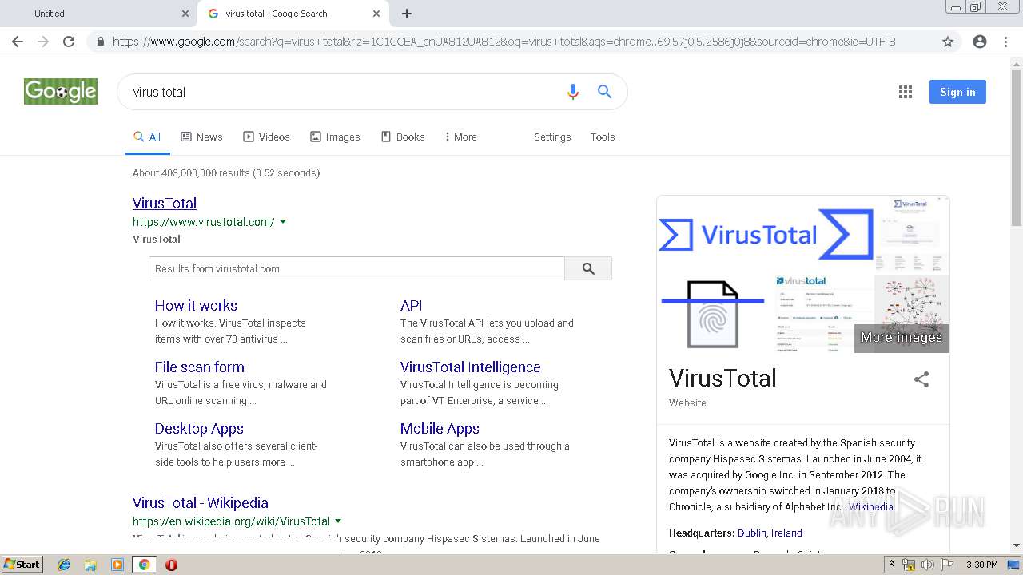Image resolution: width=1023 pixels, height=575 pixels.
Task: Open the Google apps grid
Action: (906, 92)
